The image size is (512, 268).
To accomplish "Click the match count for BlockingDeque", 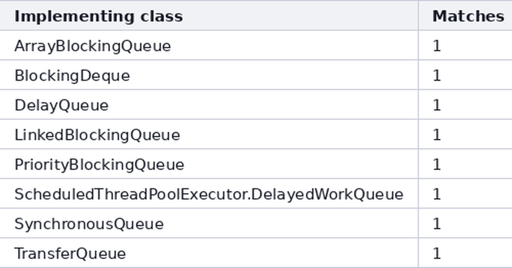I will (x=437, y=76).
